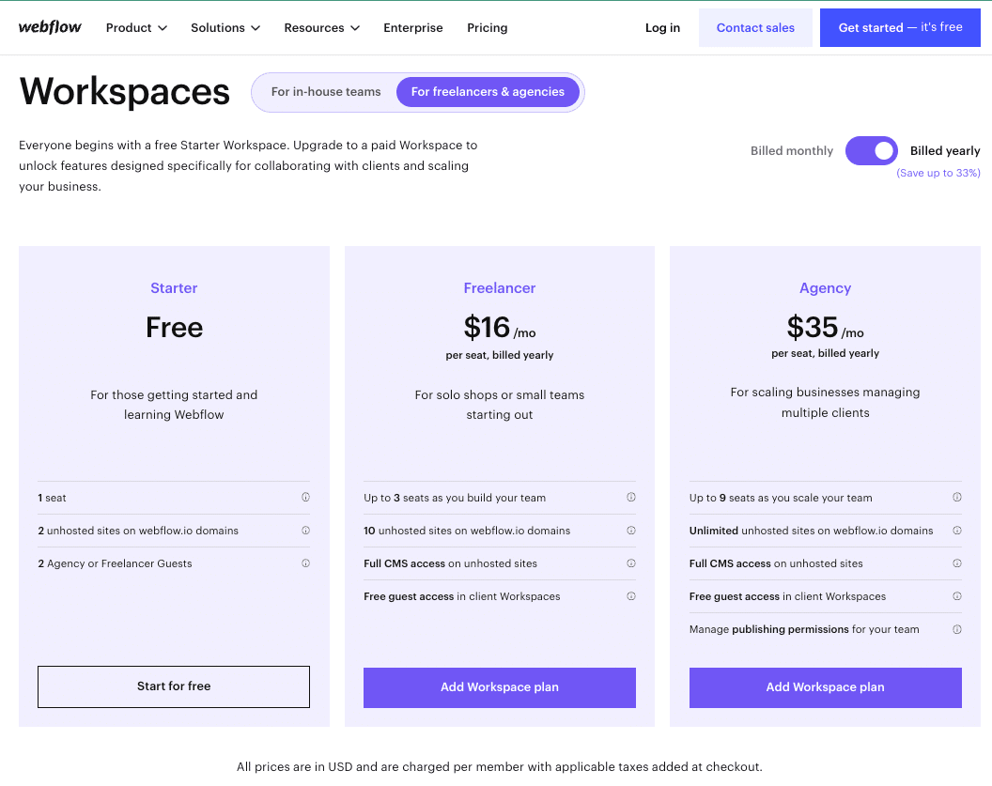Click Freelancer 'Add Workspace plan' button
The height and width of the screenshot is (786, 992).
pyautogui.click(x=499, y=687)
